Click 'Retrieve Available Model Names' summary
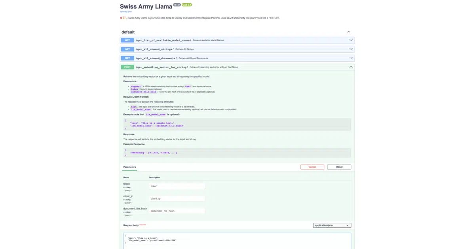This screenshot has height=249, width=475. 208,40
